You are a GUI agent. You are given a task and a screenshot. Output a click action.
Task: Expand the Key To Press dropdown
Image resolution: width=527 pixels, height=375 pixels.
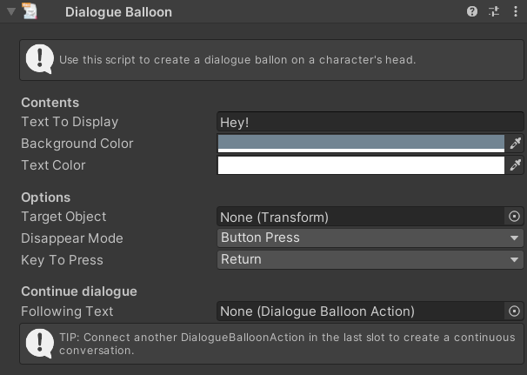click(x=370, y=259)
